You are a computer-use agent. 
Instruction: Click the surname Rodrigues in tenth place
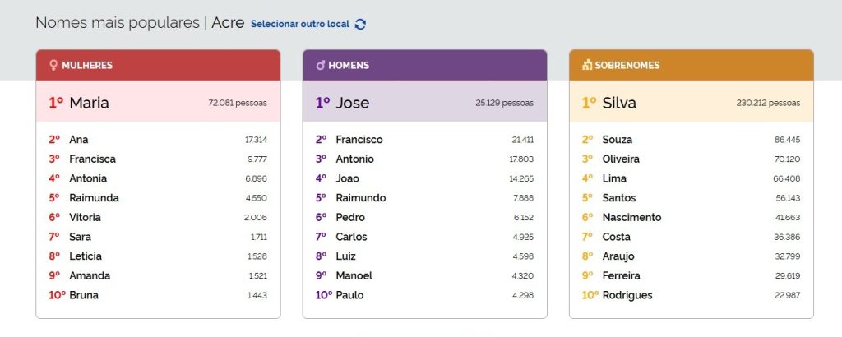627,295
